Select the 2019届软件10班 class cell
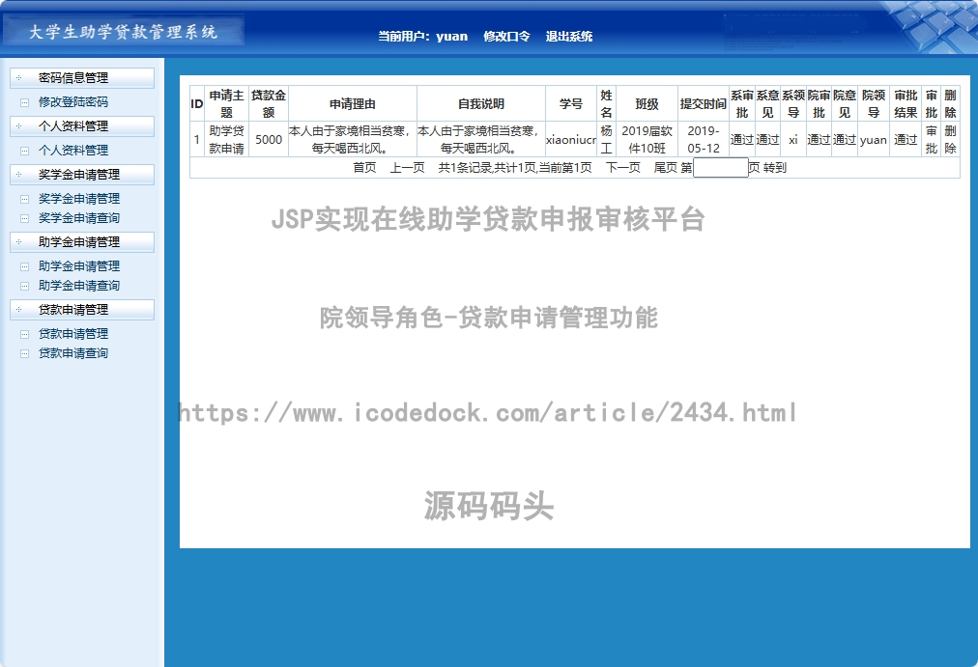978x667 pixels. pos(647,140)
